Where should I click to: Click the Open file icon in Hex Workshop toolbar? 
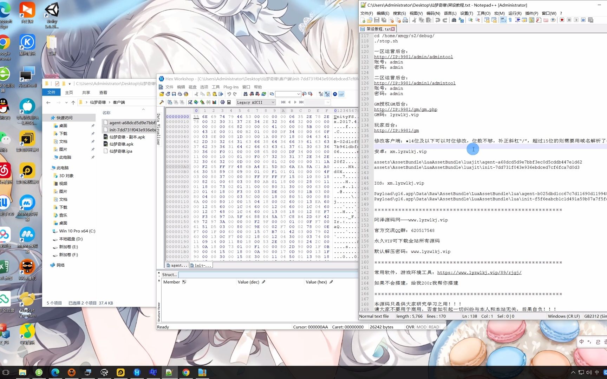coord(162,94)
